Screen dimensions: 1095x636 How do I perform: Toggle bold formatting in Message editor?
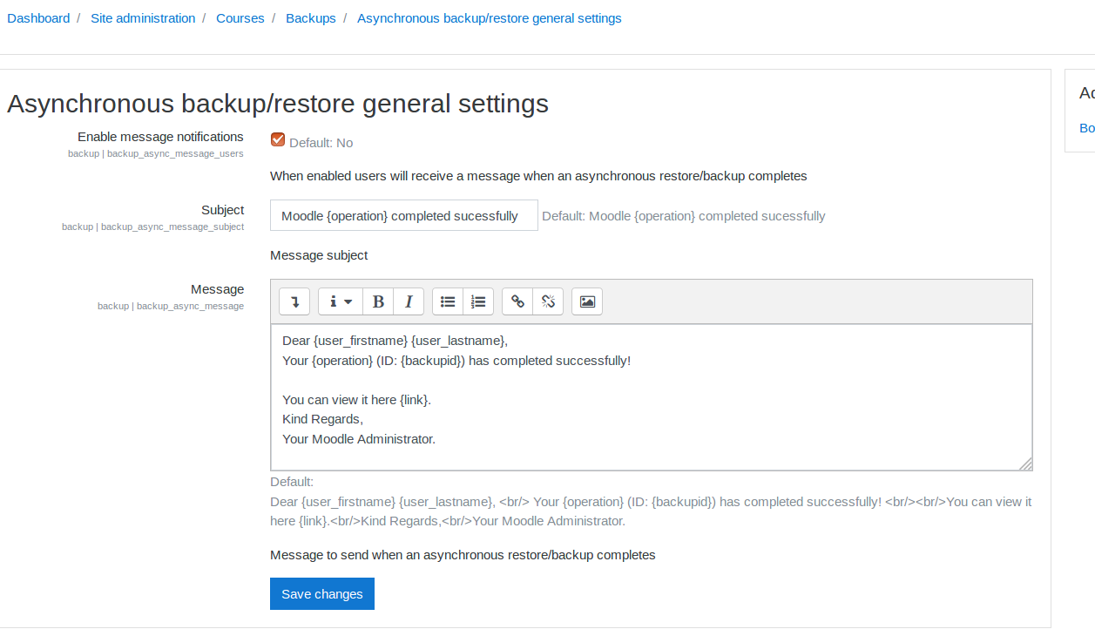pos(378,301)
